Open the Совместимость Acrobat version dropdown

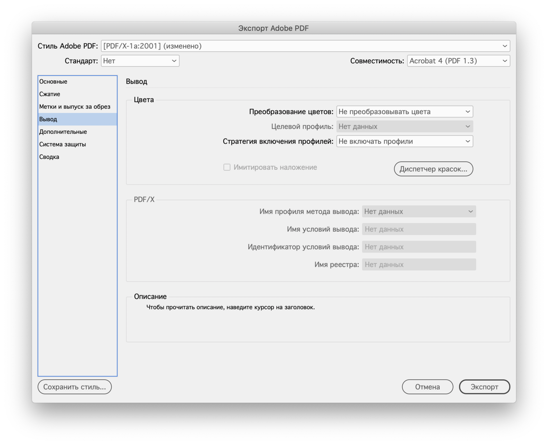(x=458, y=61)
